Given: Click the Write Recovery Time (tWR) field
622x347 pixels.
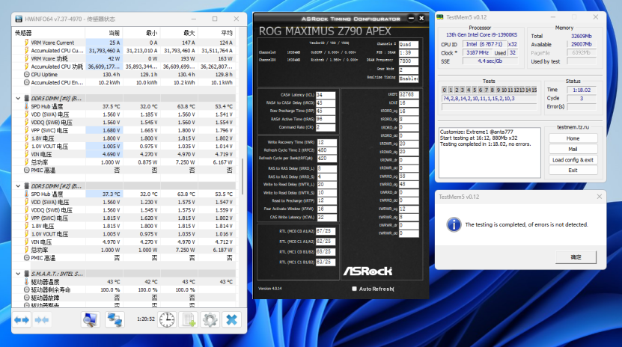Looking at the screenshot, I should coord(327,142).
